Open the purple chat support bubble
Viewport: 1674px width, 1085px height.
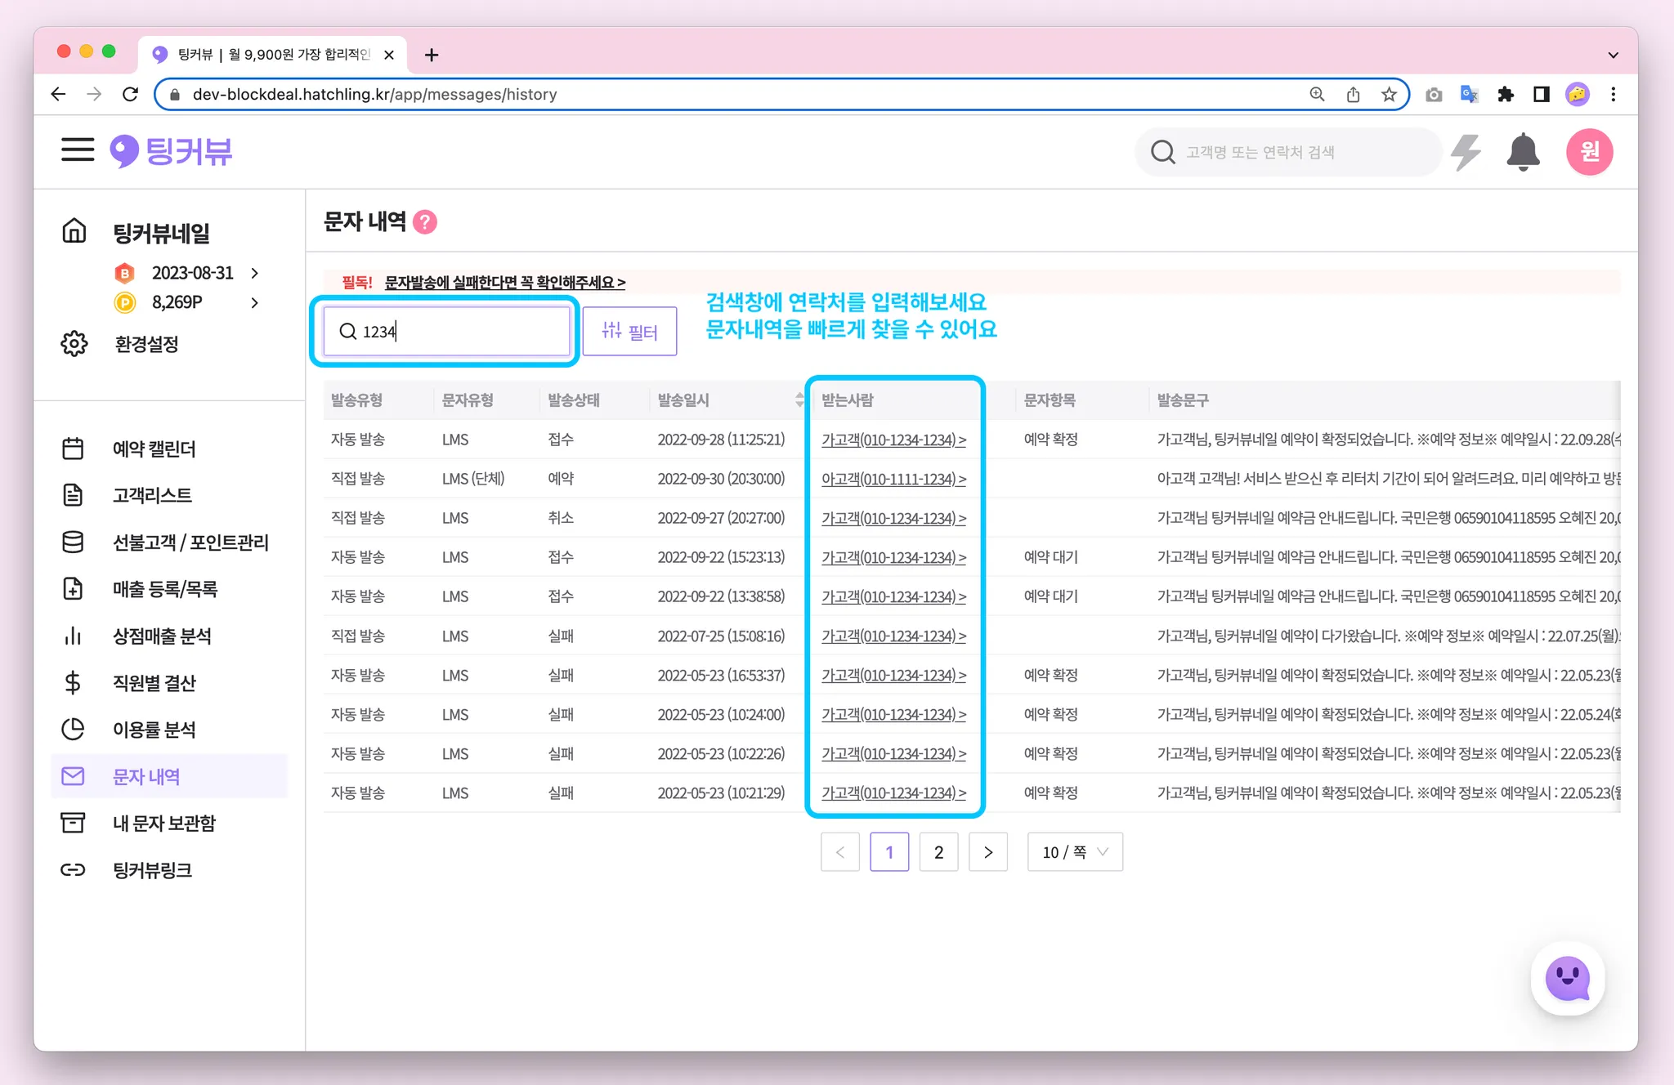(x=1567, y=978)
